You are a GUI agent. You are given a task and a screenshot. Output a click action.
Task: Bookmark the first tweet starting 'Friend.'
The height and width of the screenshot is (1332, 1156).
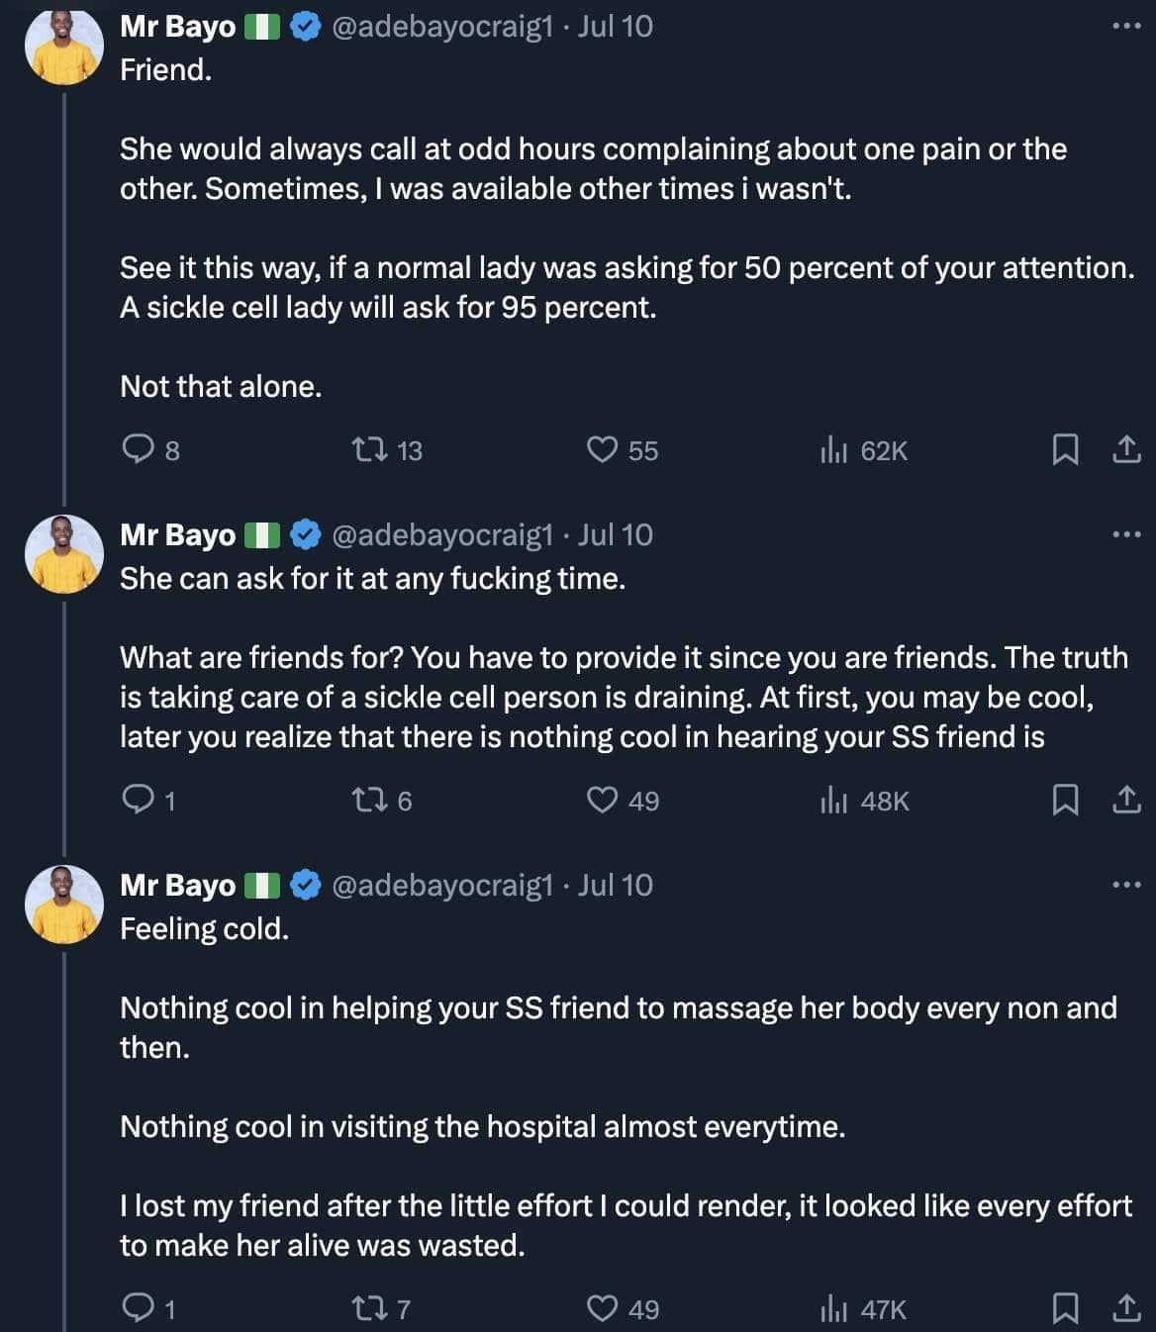pyautogui.click(x=1064, y=450)
